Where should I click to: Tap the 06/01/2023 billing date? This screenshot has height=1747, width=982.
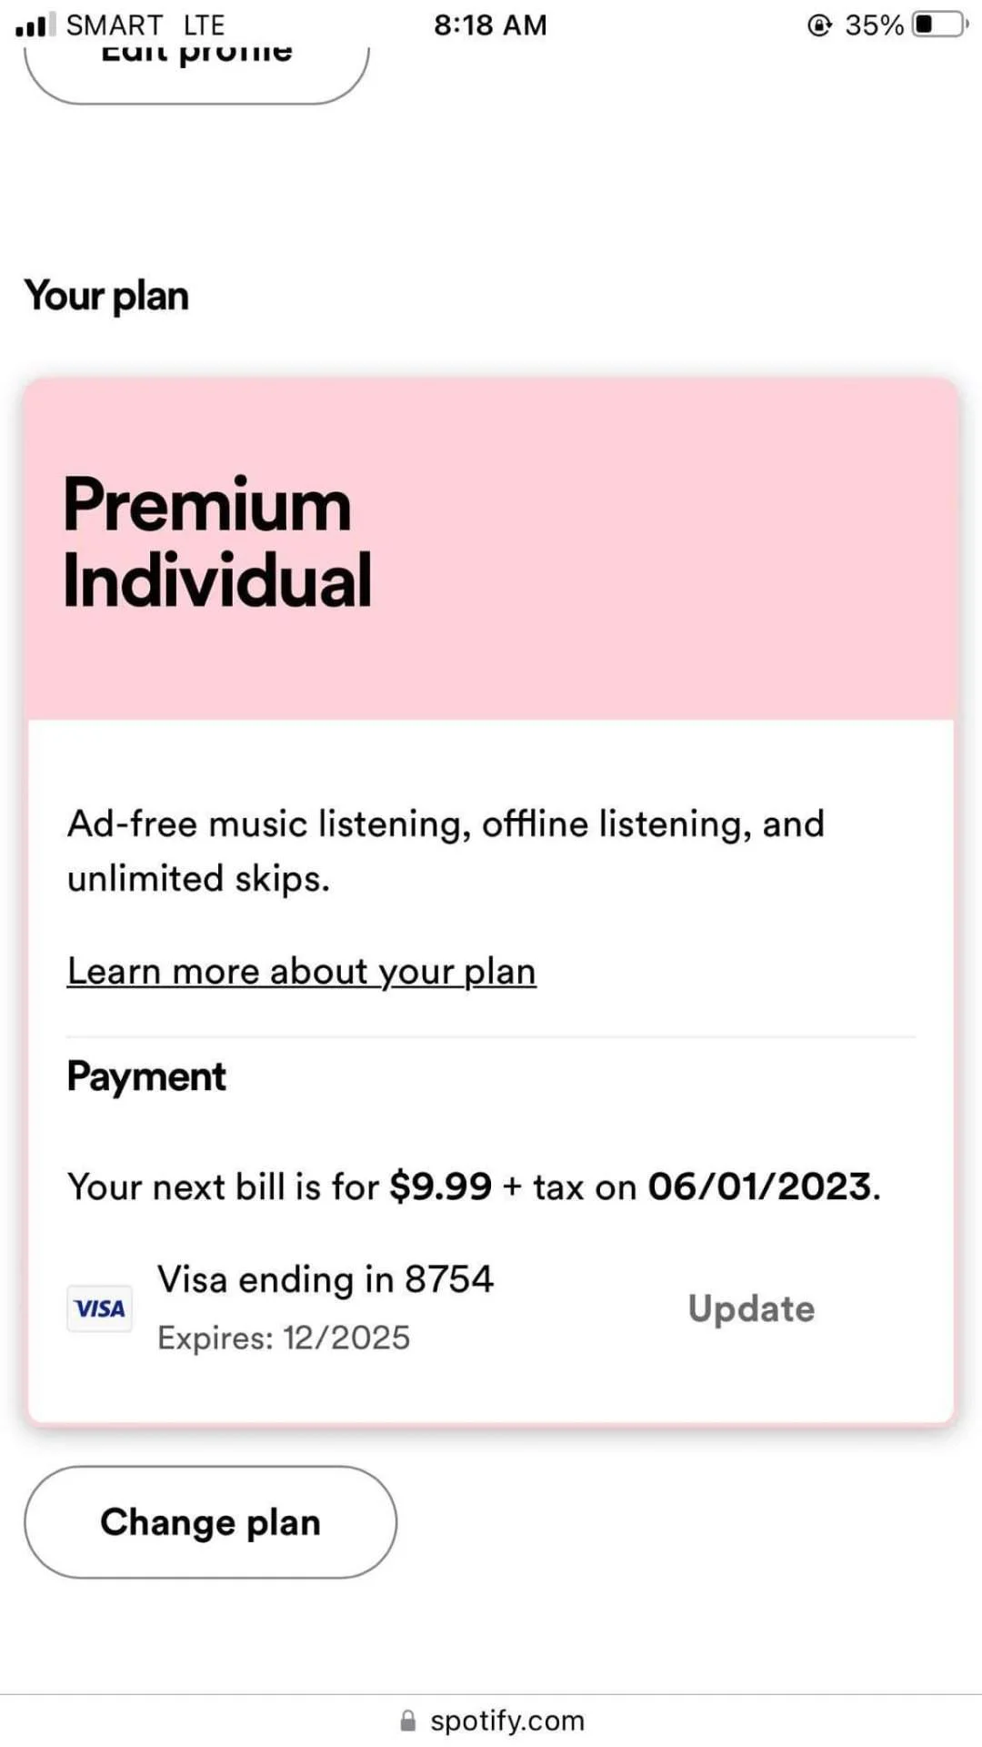[759, 1187]
